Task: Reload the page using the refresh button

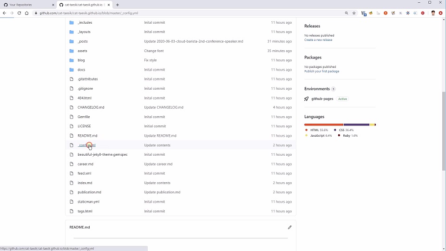Action: [19, 13]
